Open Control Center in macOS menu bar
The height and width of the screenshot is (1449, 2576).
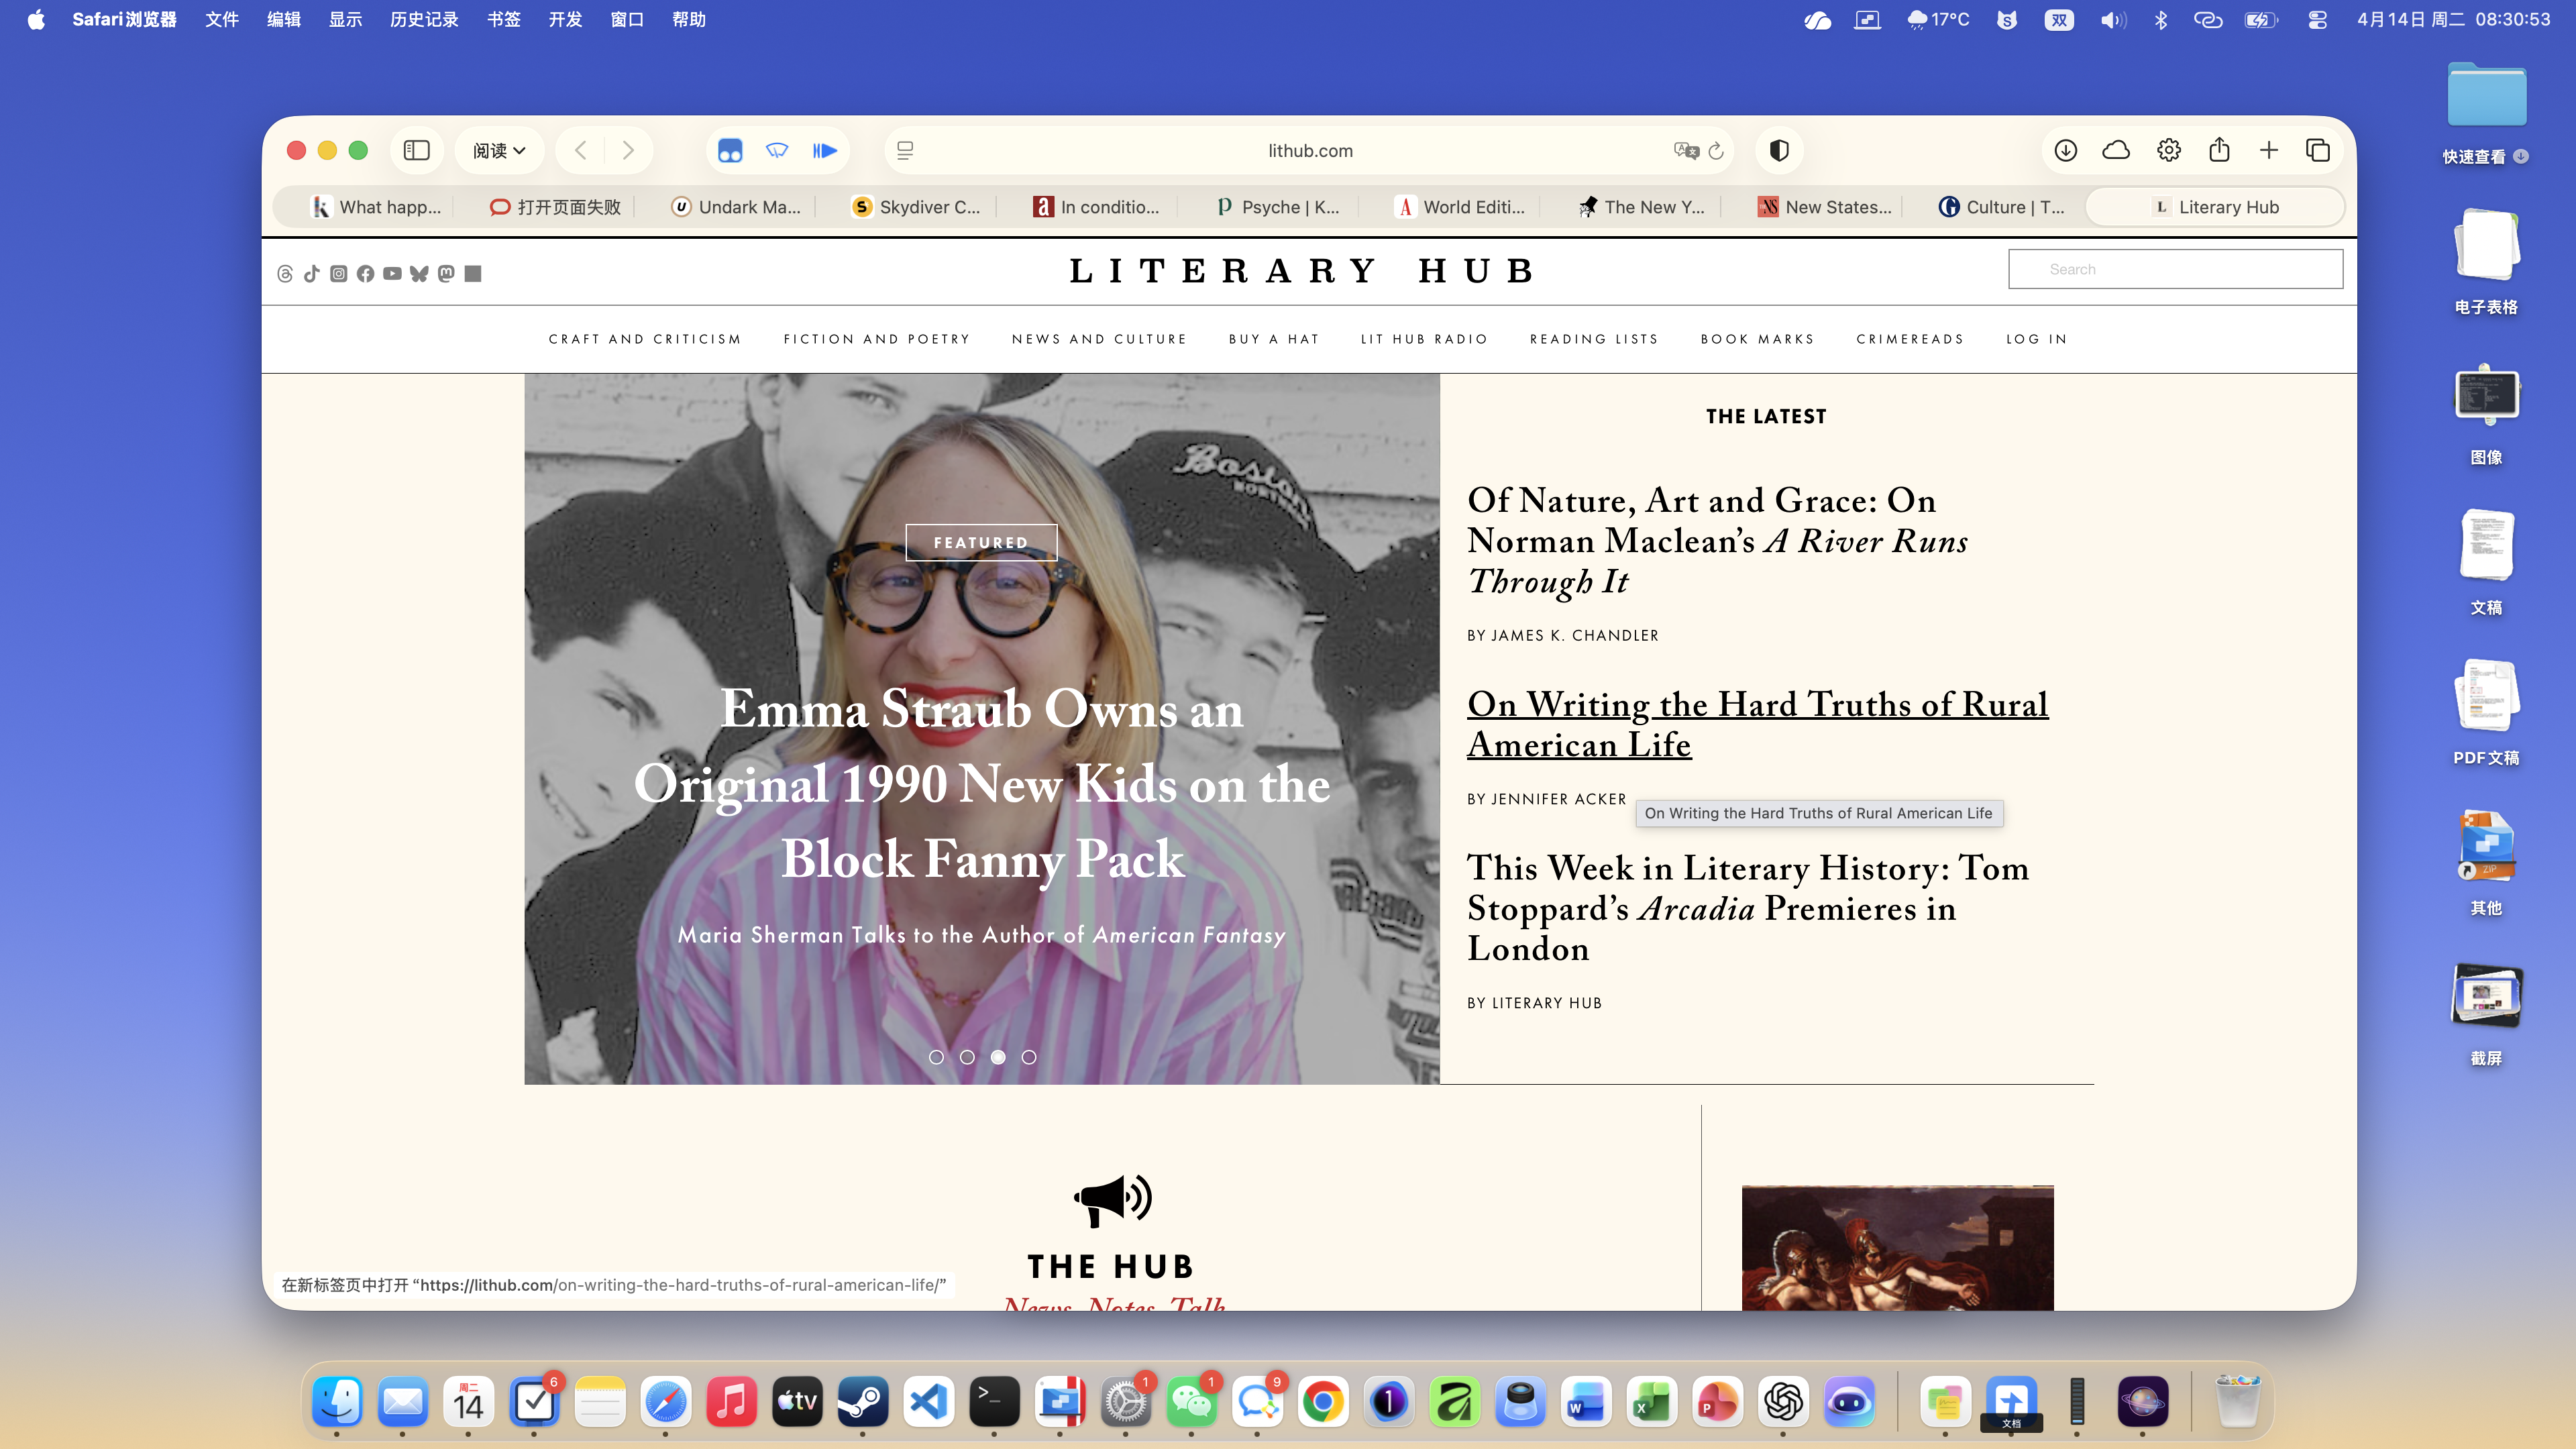[2317, 19]
